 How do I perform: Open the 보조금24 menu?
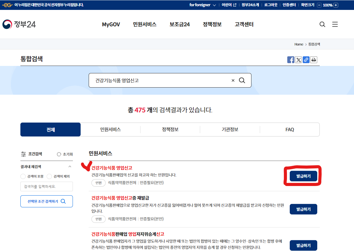(179, 24)
